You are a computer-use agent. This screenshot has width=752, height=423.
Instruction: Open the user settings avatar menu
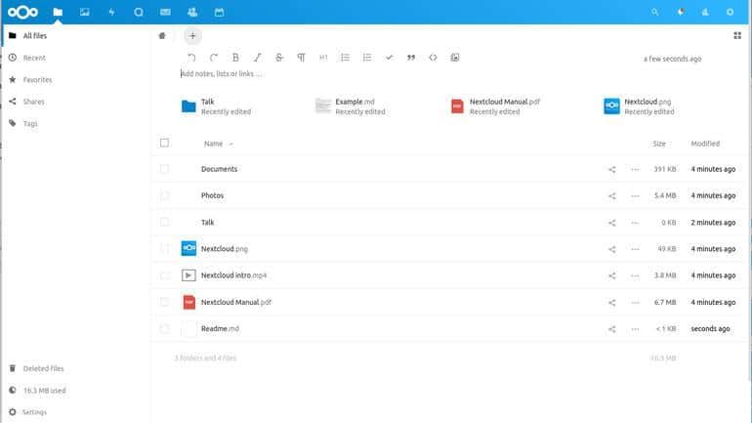pos(730,12)
